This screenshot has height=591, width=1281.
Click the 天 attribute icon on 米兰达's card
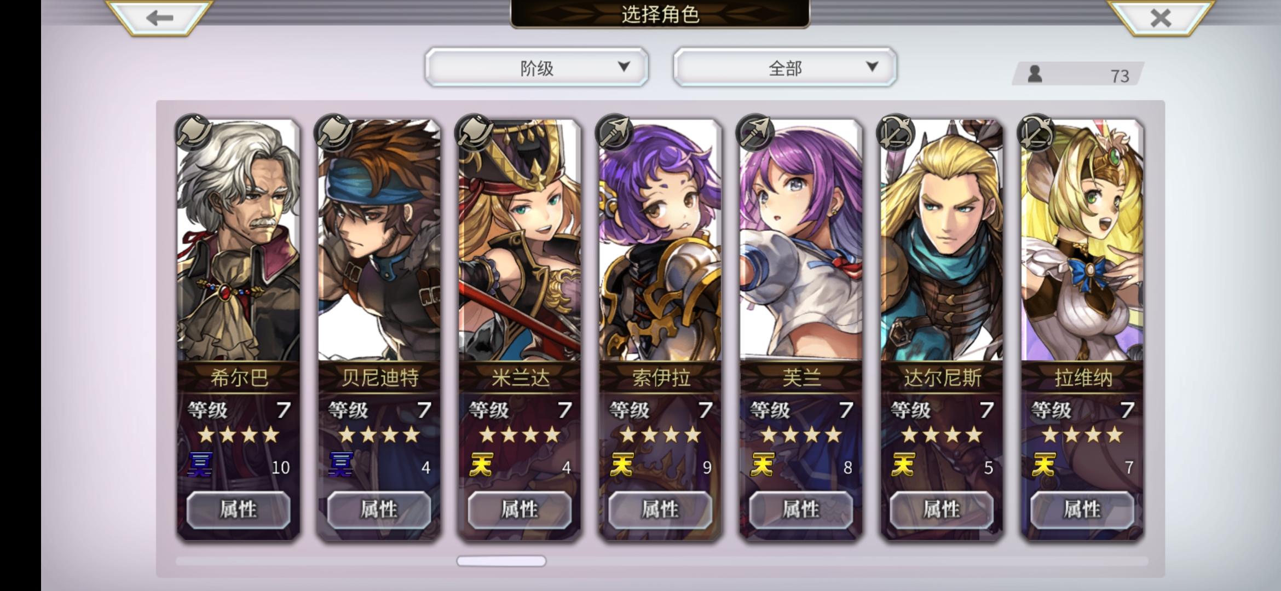point(481,465)
